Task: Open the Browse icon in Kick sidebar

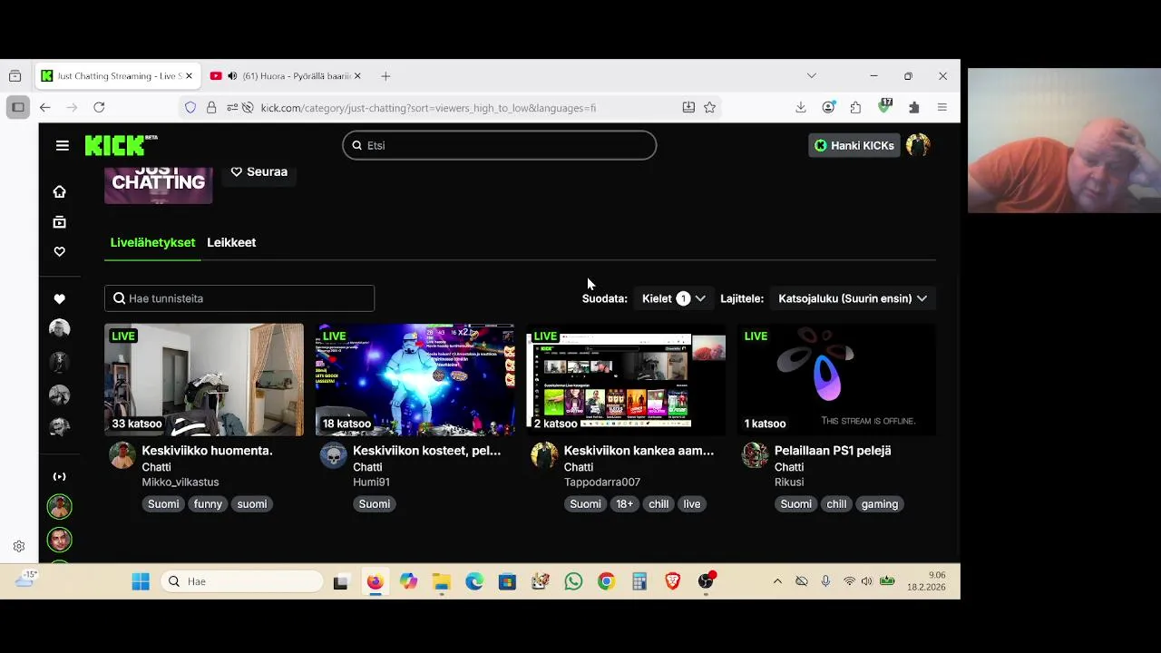Action: click(x=59, y=222)
